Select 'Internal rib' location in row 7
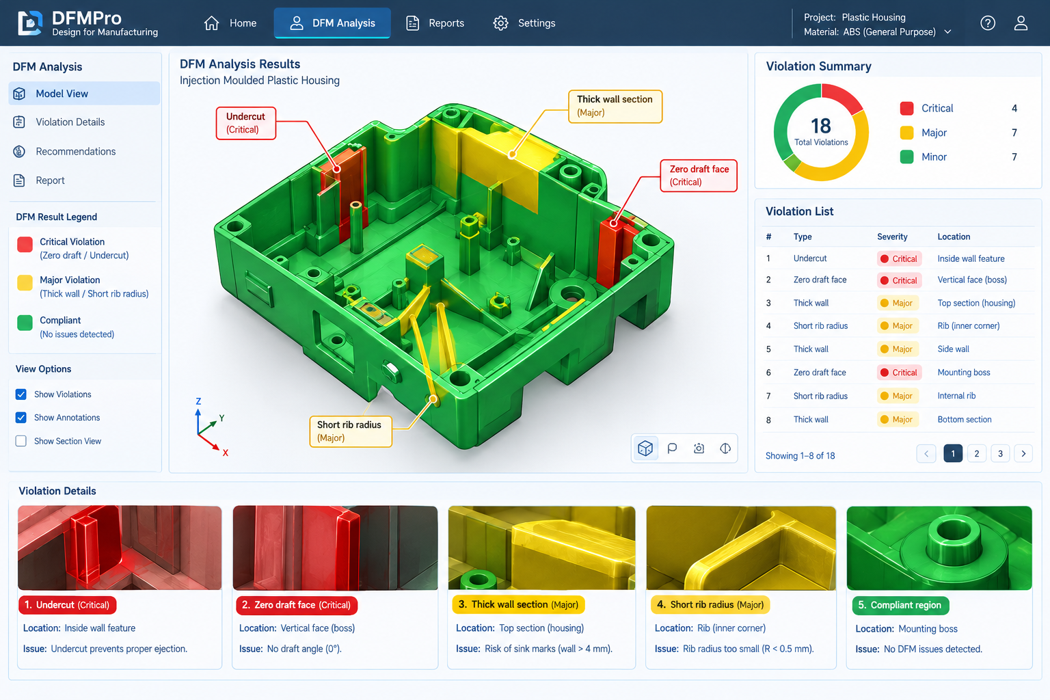Viewport: 1050px width, 700px height. pyautogui.click(x=956, y=396)
